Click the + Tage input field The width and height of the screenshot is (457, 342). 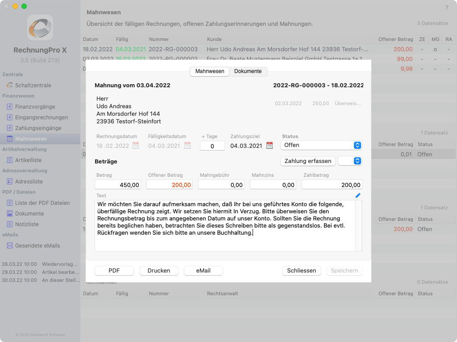click(x=212, y=146)
